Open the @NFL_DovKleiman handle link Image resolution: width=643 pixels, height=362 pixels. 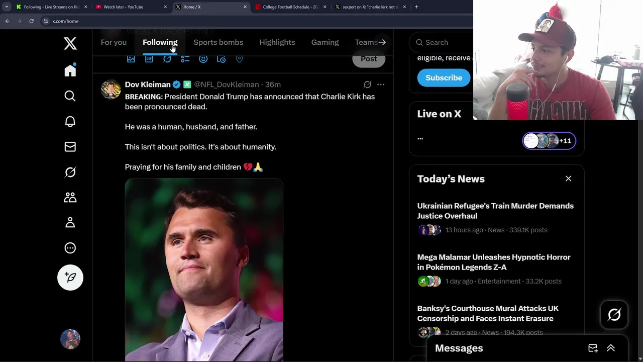(227, 84)
